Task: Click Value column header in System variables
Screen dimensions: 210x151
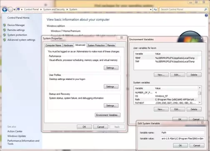Action: pyautogui.click(x=176, y=88)
